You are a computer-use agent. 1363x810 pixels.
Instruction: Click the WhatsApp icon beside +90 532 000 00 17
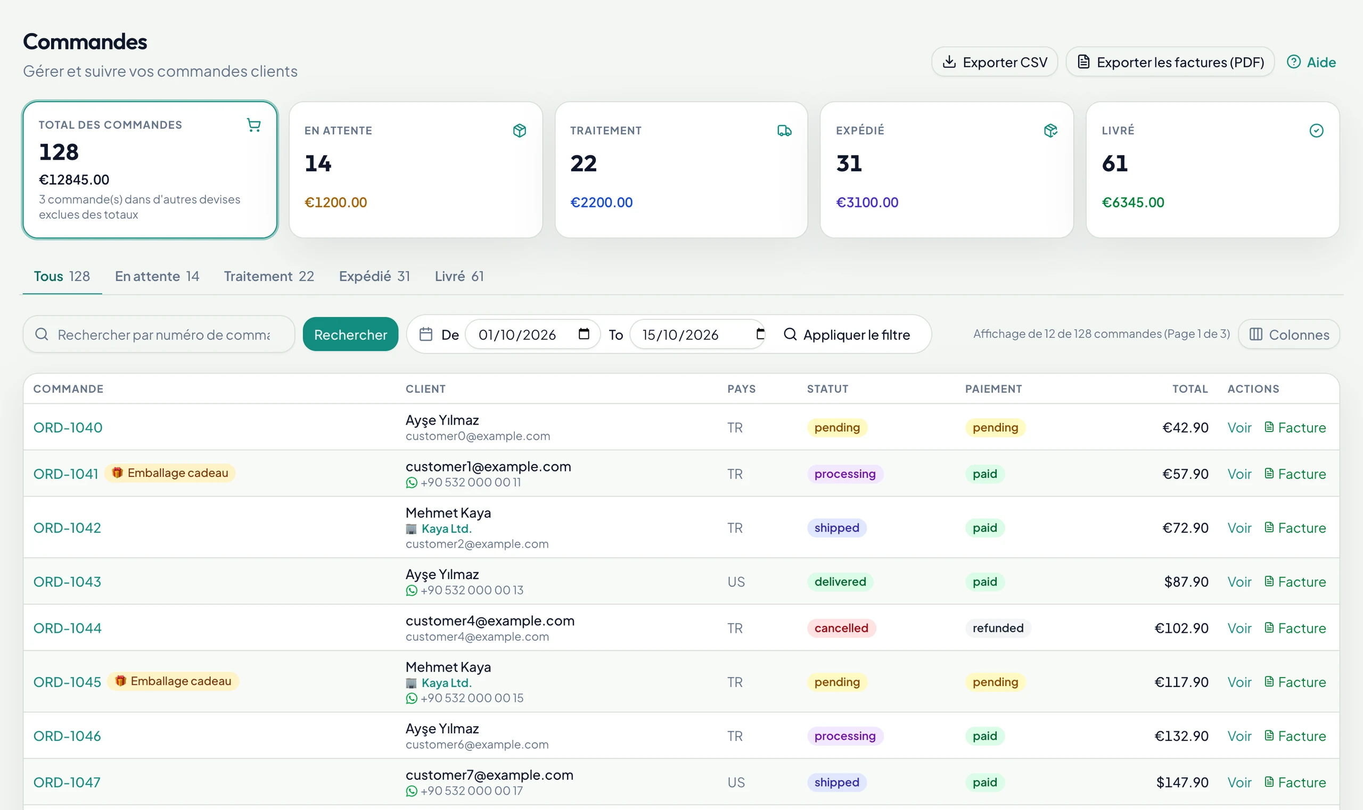(411, 791)
